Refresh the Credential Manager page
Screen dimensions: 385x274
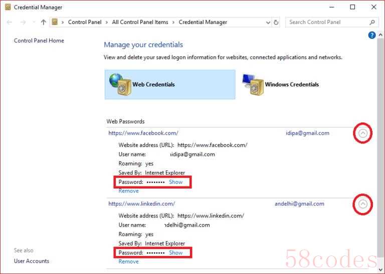point(276,22)
